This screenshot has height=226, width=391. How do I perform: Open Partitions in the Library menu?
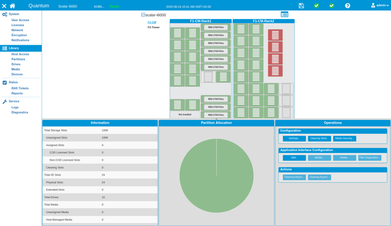18,59
